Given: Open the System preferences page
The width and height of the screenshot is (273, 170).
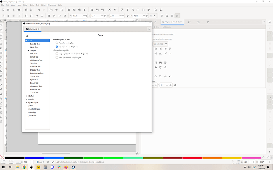Looking at the screenshot, I should point(30,106).
